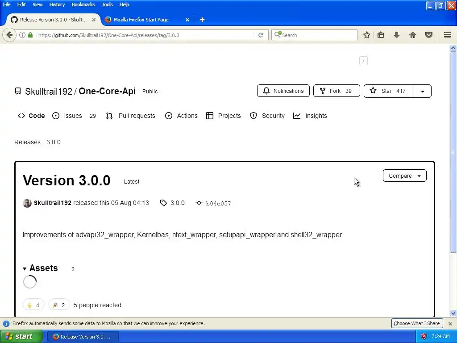Click Choose What I Share button
Screen dimensions: 457x343
pyautogui.click(x=417, y=323)
